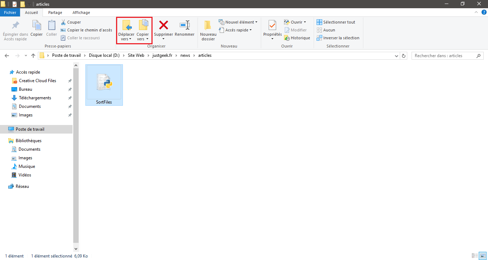Click Inverser la sélection
The height and width of the screenshot is (260, 488).
(338, 38)
